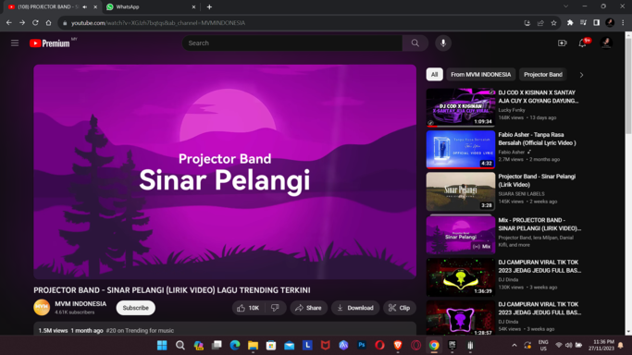Click the address bar URL
The width and height of the screenshot is (632, 355).
[x=158, y=23]
